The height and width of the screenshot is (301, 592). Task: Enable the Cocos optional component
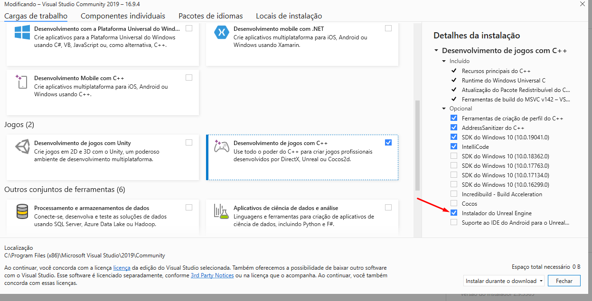click(x=454, y=203)
